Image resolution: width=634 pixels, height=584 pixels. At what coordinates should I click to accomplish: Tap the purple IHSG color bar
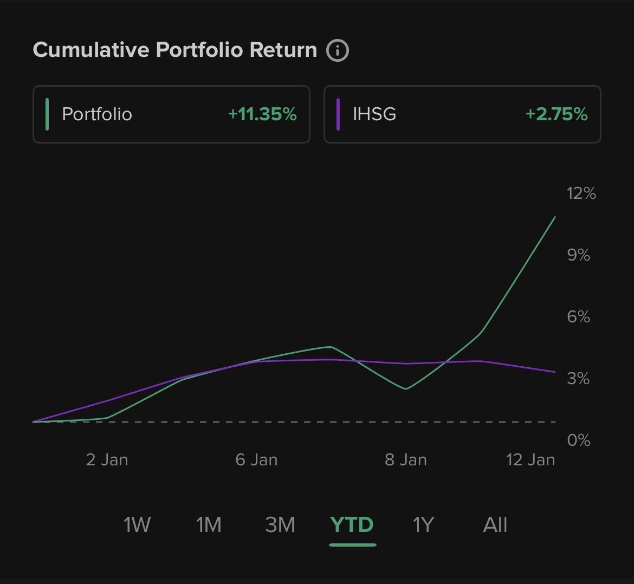pos(338,114)
